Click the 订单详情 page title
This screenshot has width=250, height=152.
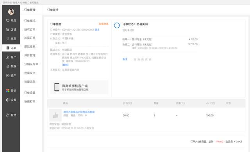[53, 10]
